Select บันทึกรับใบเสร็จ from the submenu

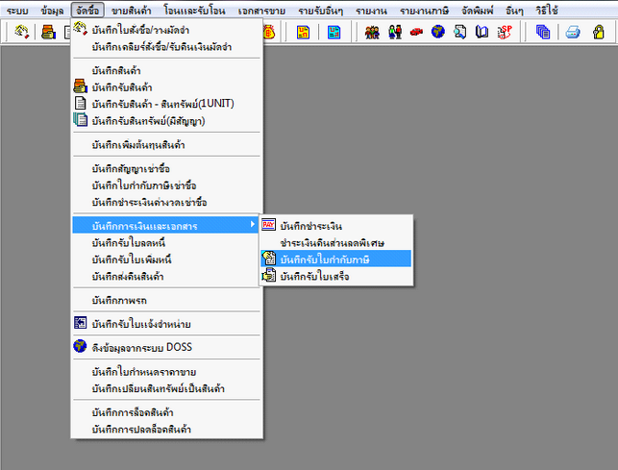[x=313, y=277]
